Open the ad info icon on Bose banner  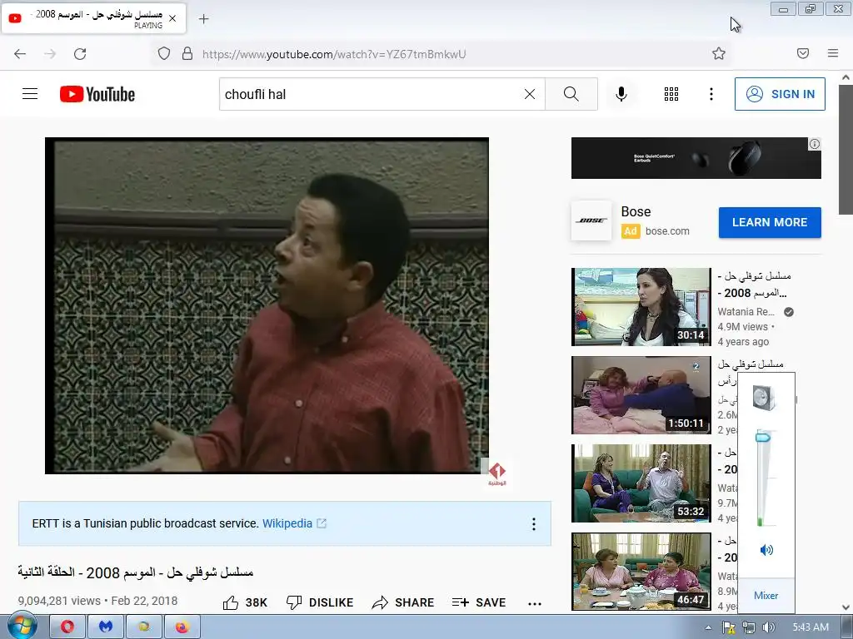(815, 144)
